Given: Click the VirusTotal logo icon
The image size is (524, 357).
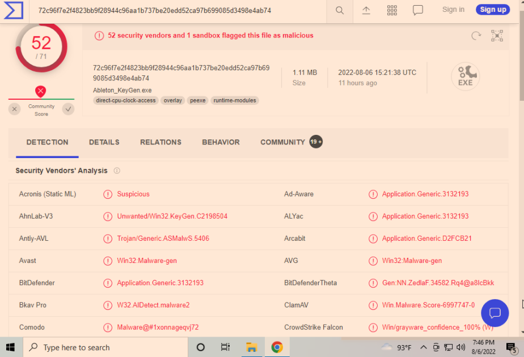Looking at the screenshot, I should point(14,10).
